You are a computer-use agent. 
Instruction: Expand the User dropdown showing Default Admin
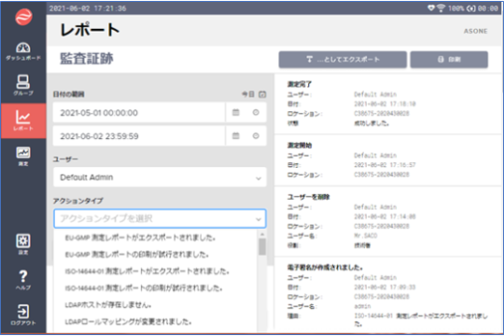pos(160,177)
